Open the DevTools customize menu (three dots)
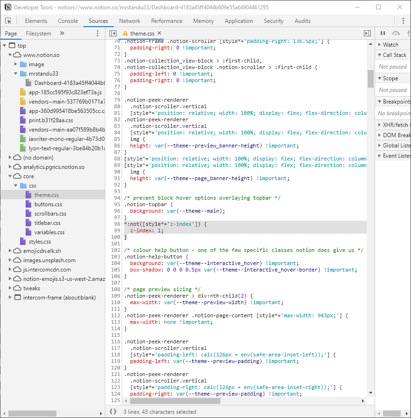The width and height of the screenshot is (411, 418). [x=403, y=21]
